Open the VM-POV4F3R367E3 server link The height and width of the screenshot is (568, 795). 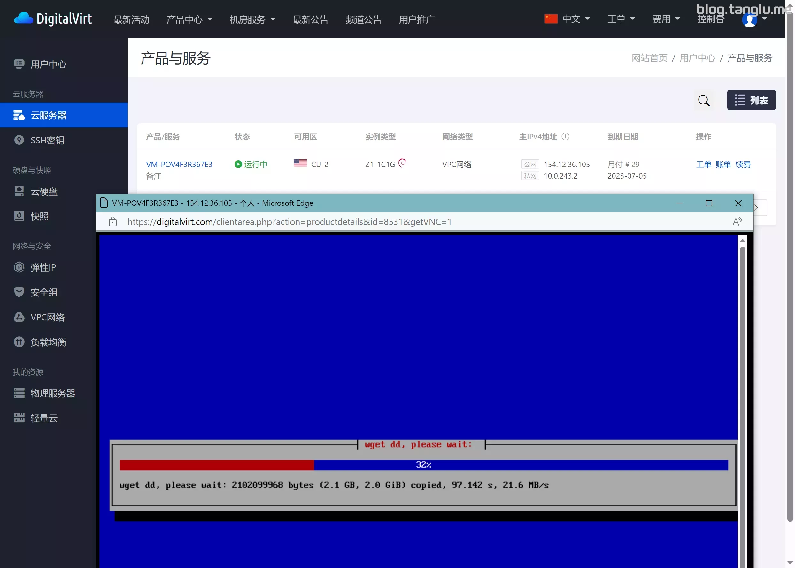[x=179, y=165]
